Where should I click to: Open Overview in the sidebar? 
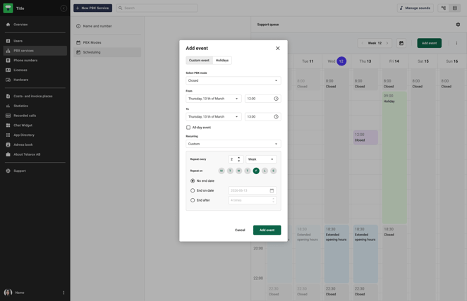(x=35, y=25)
